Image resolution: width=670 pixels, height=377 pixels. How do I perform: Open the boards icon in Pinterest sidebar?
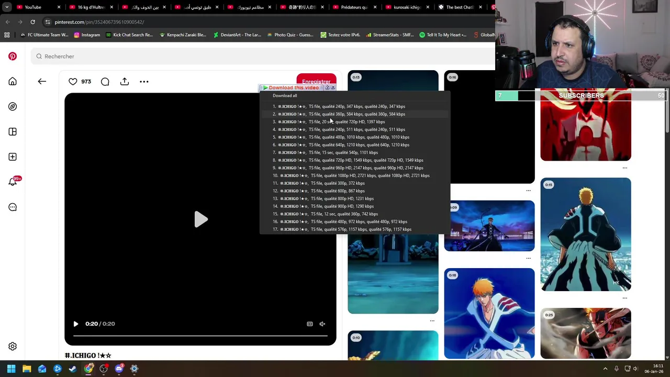pos(13,131)
